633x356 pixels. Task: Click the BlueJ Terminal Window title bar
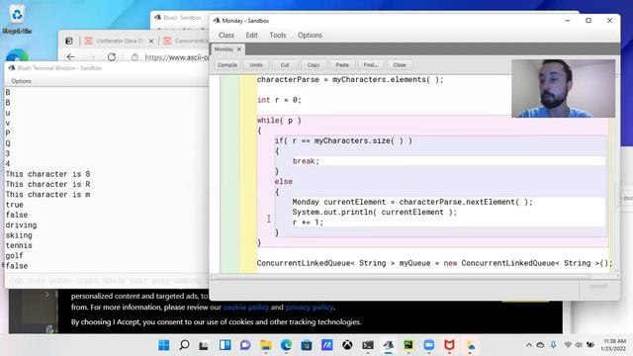[107, 68]
